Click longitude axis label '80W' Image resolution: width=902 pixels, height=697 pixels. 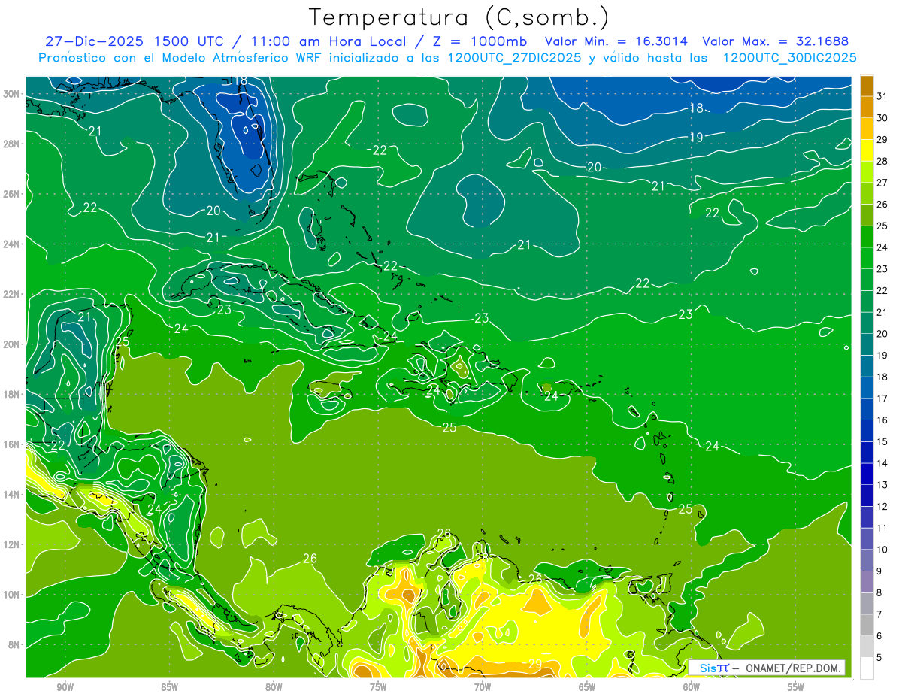click(x=274, y=687)
